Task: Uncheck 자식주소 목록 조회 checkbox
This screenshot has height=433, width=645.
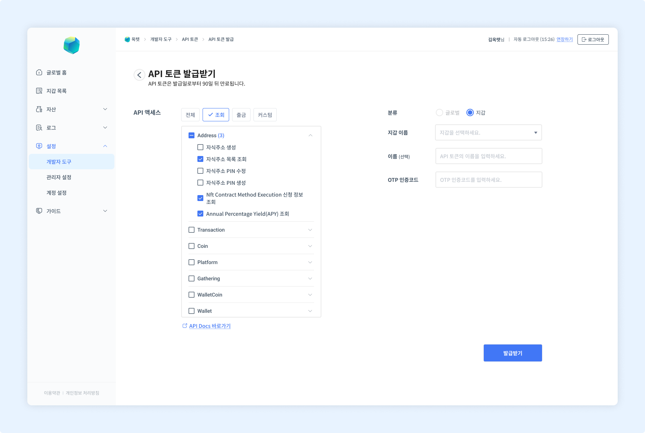Action: [200, 159]
